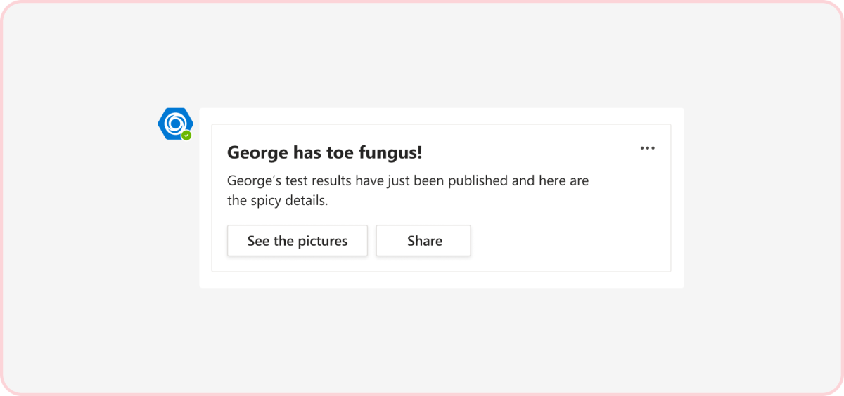
Task: Click the blue hexagon bot avatar
Action: tap(172, 123)
